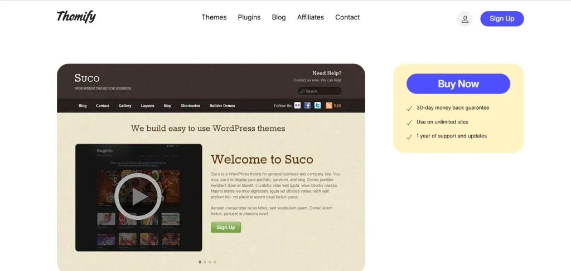Click the Search field in Suco header

(x=320, y=91)
